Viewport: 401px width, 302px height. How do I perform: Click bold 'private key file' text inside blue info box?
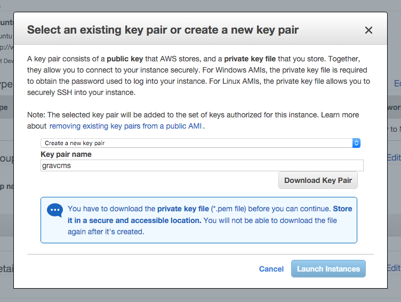[183, 209]
